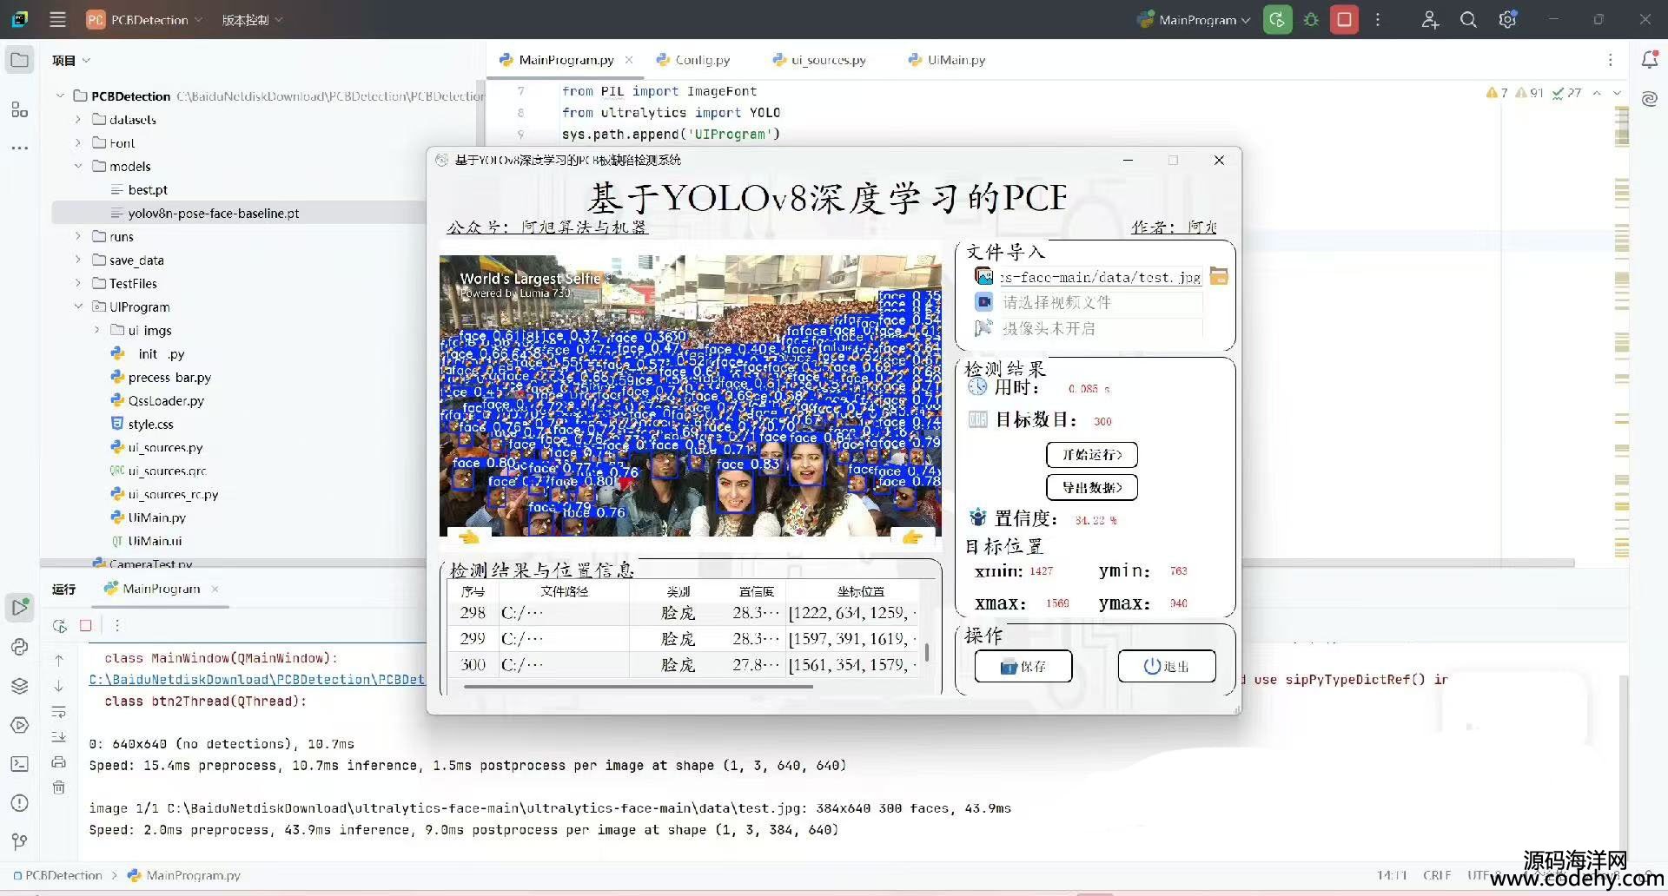Click the 开始运行 button
This screenshot has height=896, width=1668.
[1092, 455]
